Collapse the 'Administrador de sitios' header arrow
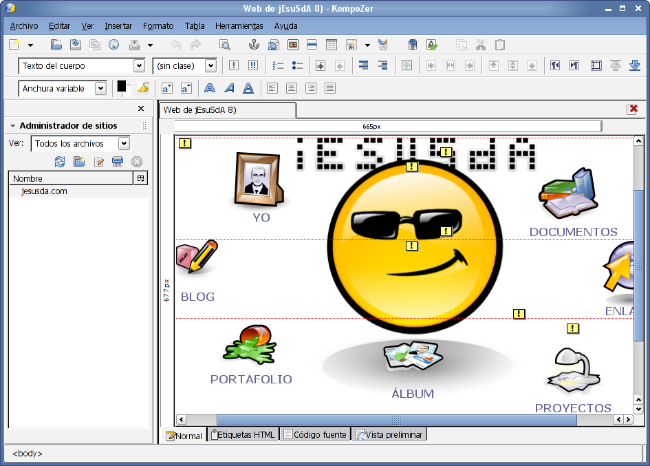 click(x=12, y=125)
